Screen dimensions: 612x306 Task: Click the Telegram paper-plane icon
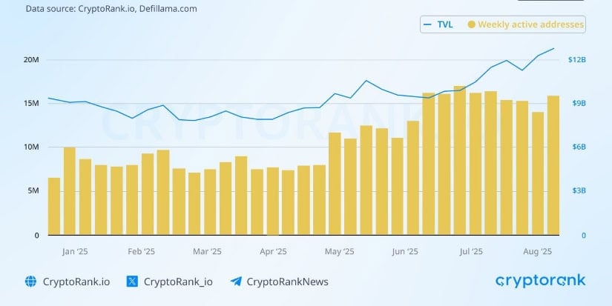coord(236,282)
